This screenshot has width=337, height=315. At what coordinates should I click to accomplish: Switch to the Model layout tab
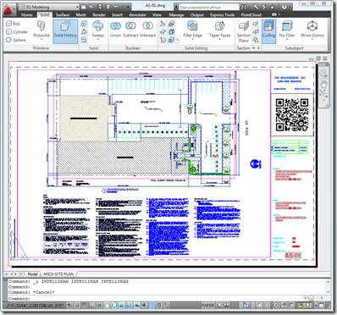(x=32, y=274)
